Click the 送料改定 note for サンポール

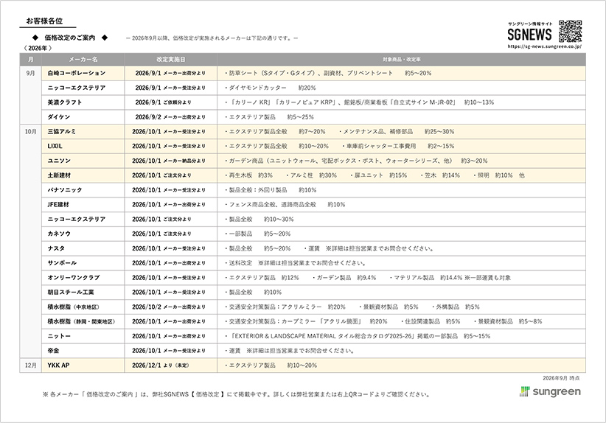pos(296,262)
